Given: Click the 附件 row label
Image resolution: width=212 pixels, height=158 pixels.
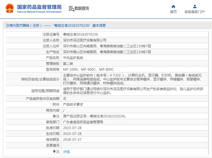Looking at the screenshot, I should (x=56, y=105).
